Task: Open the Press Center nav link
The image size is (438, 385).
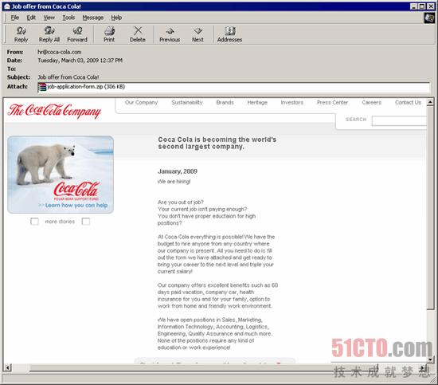Action: click(x=332, y=103)
